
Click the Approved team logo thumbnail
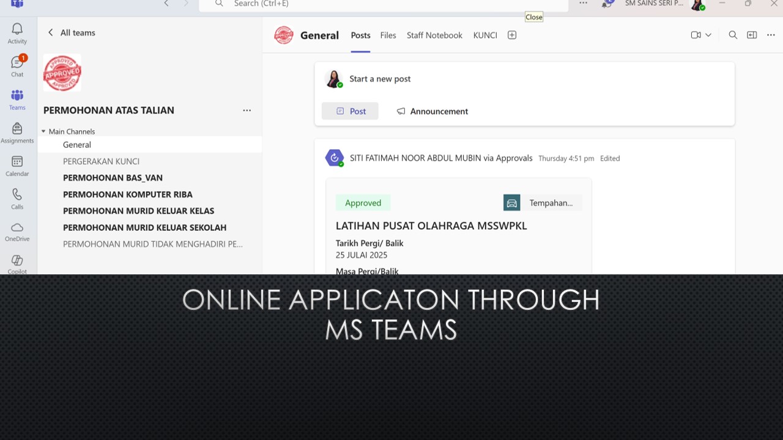[x=62, y=73]
